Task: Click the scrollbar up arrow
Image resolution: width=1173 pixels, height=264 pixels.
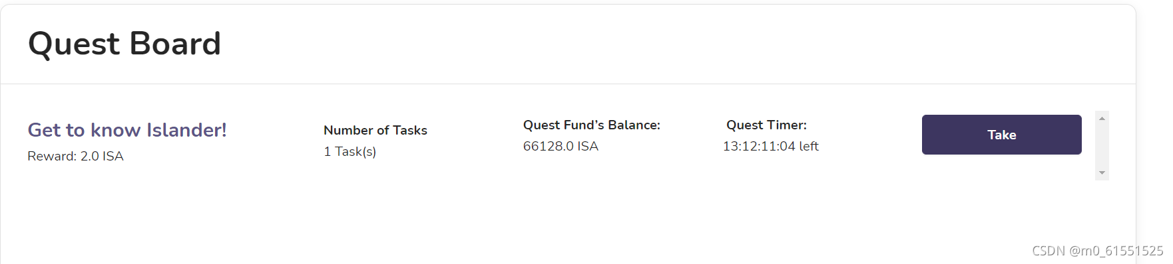Action: pos(1102,118)
